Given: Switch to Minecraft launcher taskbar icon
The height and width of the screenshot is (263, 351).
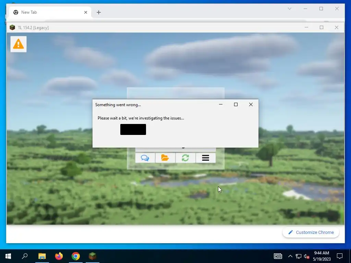Looking at the screenshot, I should pos(93,256).
